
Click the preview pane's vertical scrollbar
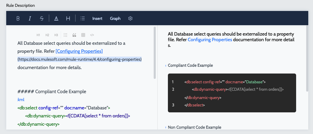[307, 59]
